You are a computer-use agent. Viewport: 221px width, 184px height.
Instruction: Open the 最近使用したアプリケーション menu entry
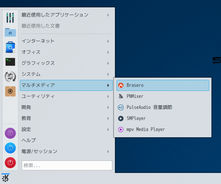click(x=66, y=15)
